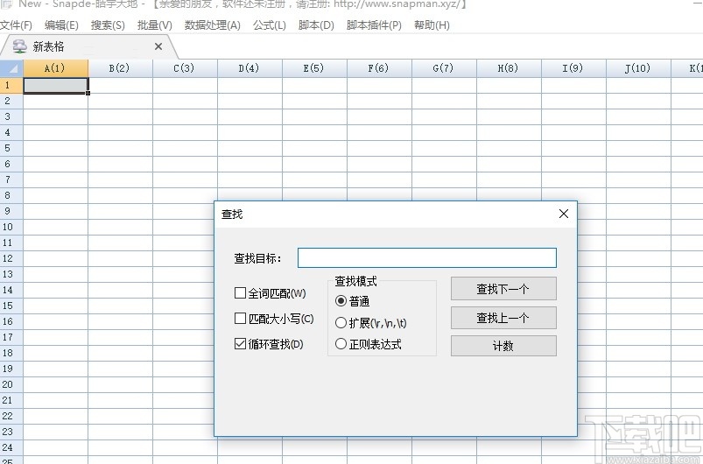Select column header D(4)
Image resolution: width=703 pixels, height=464 pixels.
[250, 68]
